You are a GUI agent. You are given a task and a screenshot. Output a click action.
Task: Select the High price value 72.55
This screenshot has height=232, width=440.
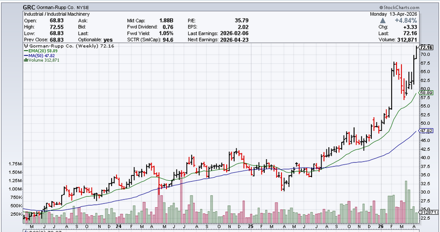57,27
